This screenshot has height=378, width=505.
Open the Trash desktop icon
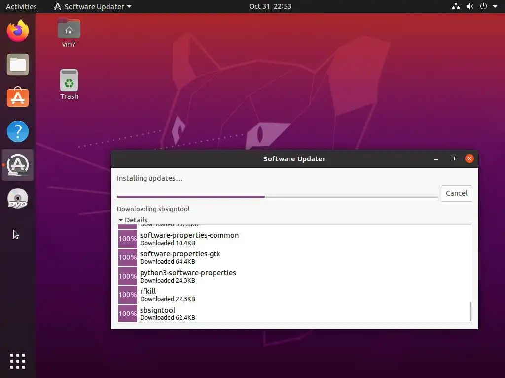[x=69, y=85]
